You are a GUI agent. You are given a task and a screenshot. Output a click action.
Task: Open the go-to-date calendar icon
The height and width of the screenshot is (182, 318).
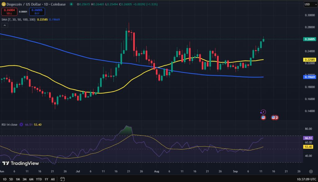(62, 179)
